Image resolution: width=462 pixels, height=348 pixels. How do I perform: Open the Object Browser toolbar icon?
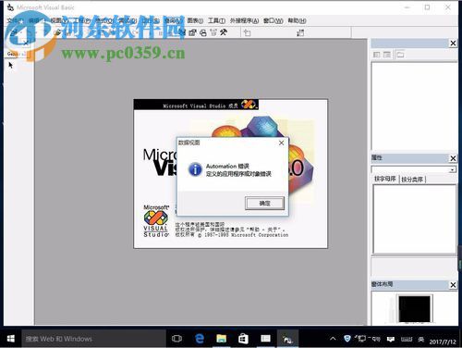click(x=213, y=32)
